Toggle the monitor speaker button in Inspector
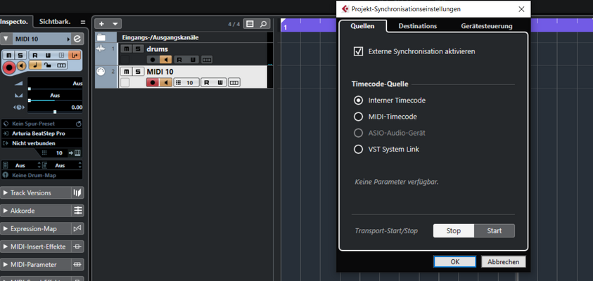Image resolution: width=593 pixels, height=281 pixels. pyautogui.click(x=21, y=65)
